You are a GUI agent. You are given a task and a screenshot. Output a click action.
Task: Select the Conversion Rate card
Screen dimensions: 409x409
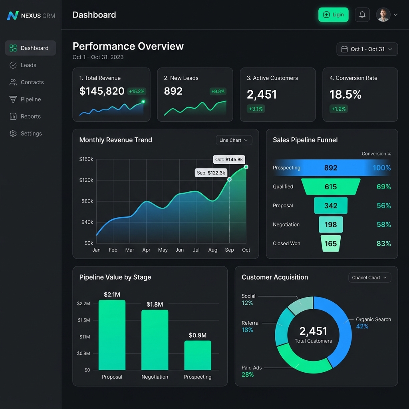[360, 95]
